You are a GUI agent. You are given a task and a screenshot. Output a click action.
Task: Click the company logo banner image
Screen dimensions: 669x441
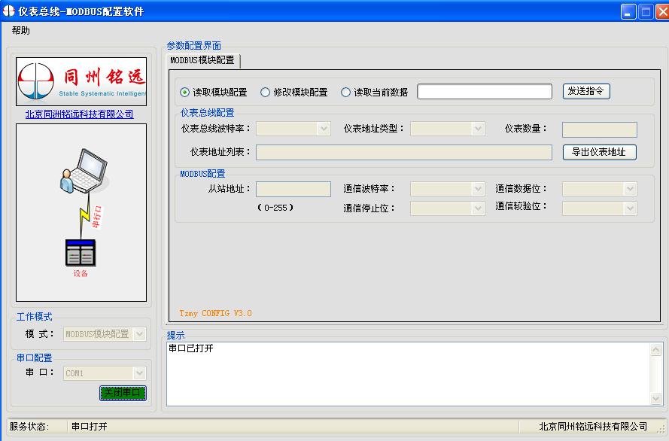click(x=81, y=81)
